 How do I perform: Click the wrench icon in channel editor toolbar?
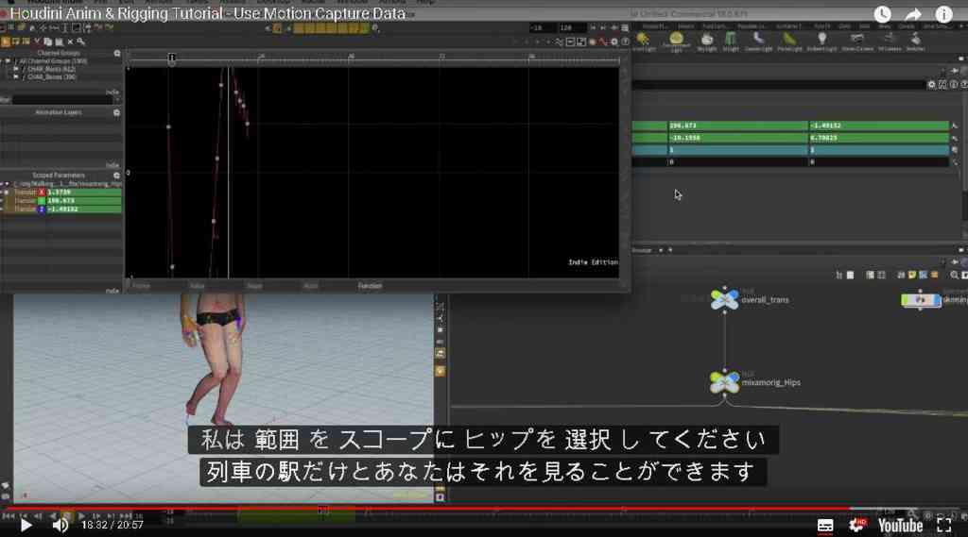[81, 42]
